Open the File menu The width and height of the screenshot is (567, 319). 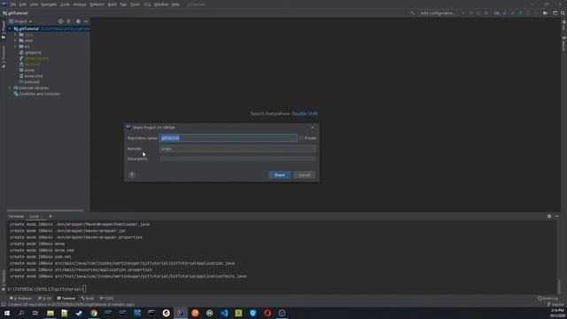click(x=13, y=4)
